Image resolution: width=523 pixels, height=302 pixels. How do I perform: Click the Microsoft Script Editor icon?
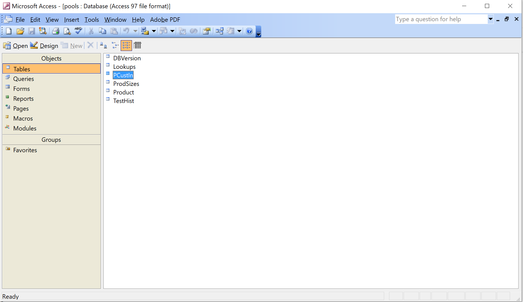[x=194, y=31]
